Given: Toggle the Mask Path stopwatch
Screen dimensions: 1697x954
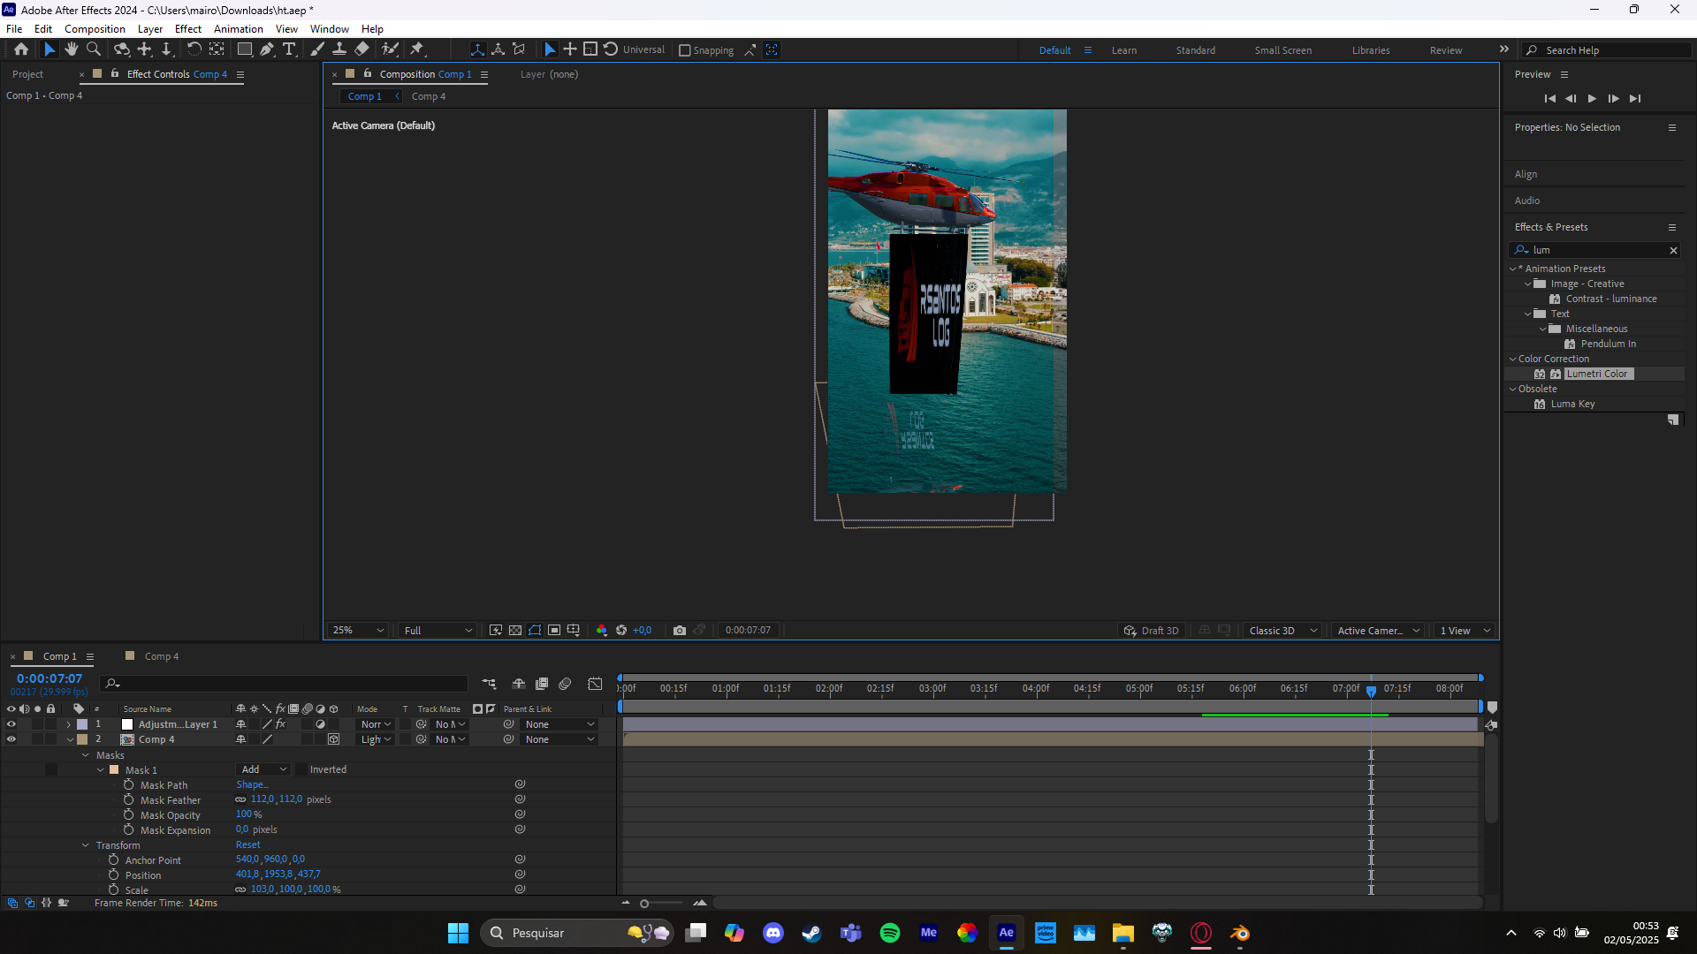Looking at the screenshot, I should pyautogui.click(x=129, y=784).
